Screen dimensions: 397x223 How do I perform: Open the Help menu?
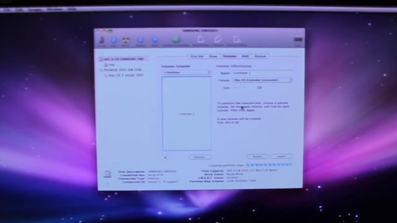coord(72,9)
